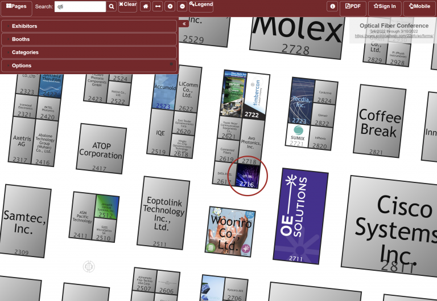
Task: Select the Avo Photonics, Inc. booth 2718
Action: (x=251, y=142)
